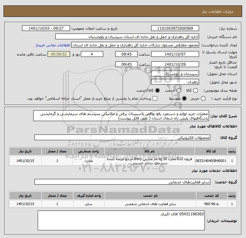Click the مخزن counting unit cell
The width and height of the screenshot is (246, 238).
coord(88,161)
